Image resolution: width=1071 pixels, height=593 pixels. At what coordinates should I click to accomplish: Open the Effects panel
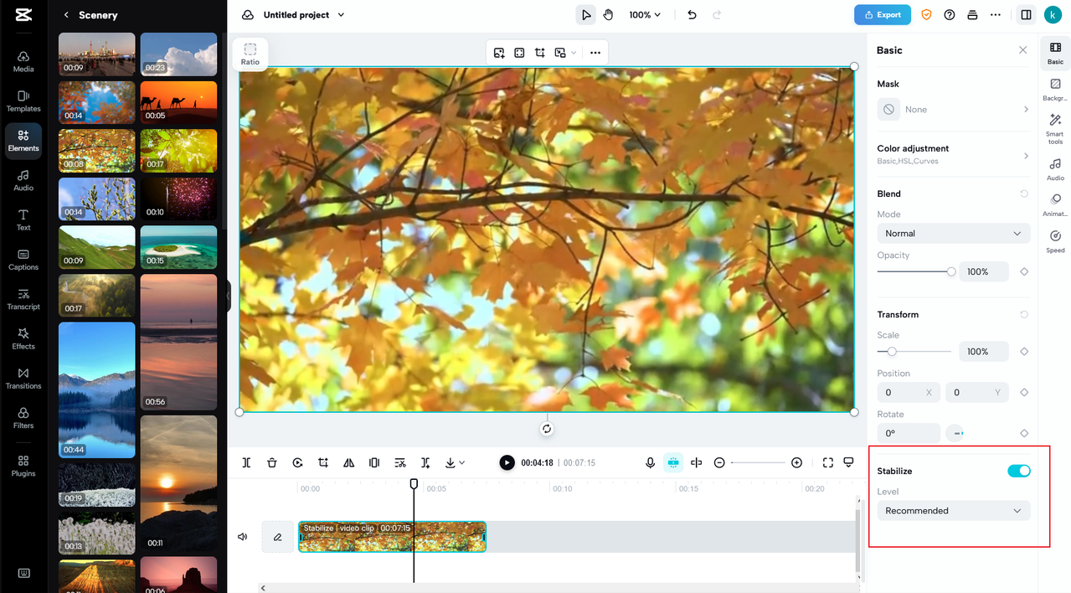23,338
